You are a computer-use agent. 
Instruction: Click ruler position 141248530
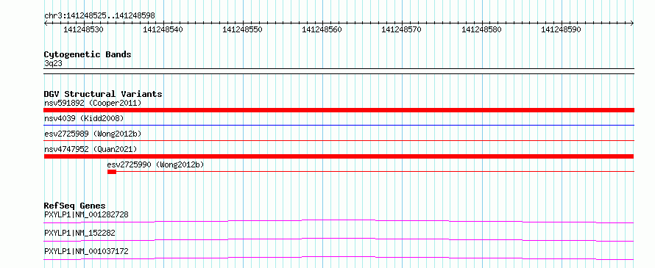pyautogui.click(x=84, y=29)
